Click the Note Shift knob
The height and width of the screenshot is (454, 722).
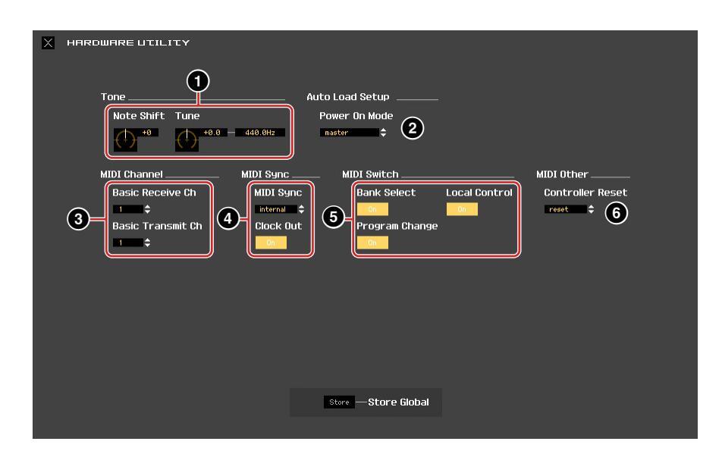tap(125, 139)
